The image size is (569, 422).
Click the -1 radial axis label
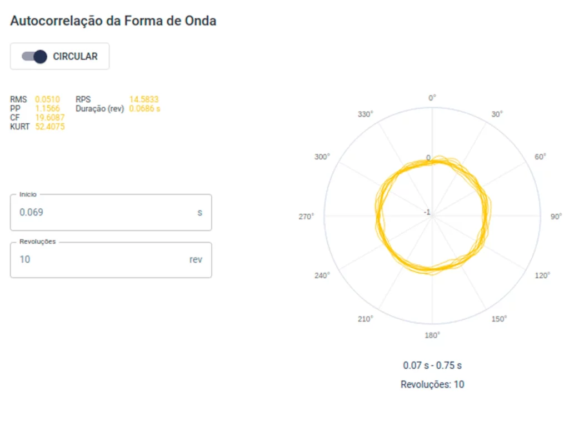point(427,212)
